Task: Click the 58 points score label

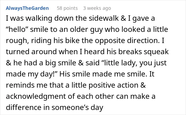Action: 67,8
